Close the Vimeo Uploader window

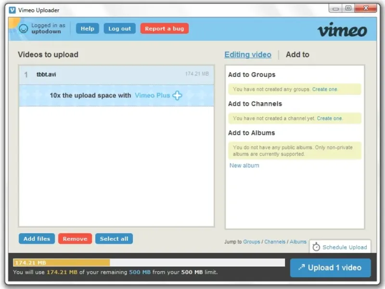coord(366,8)
